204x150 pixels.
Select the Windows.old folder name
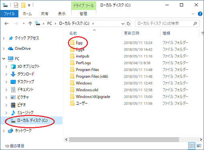(x=87, y=90)
